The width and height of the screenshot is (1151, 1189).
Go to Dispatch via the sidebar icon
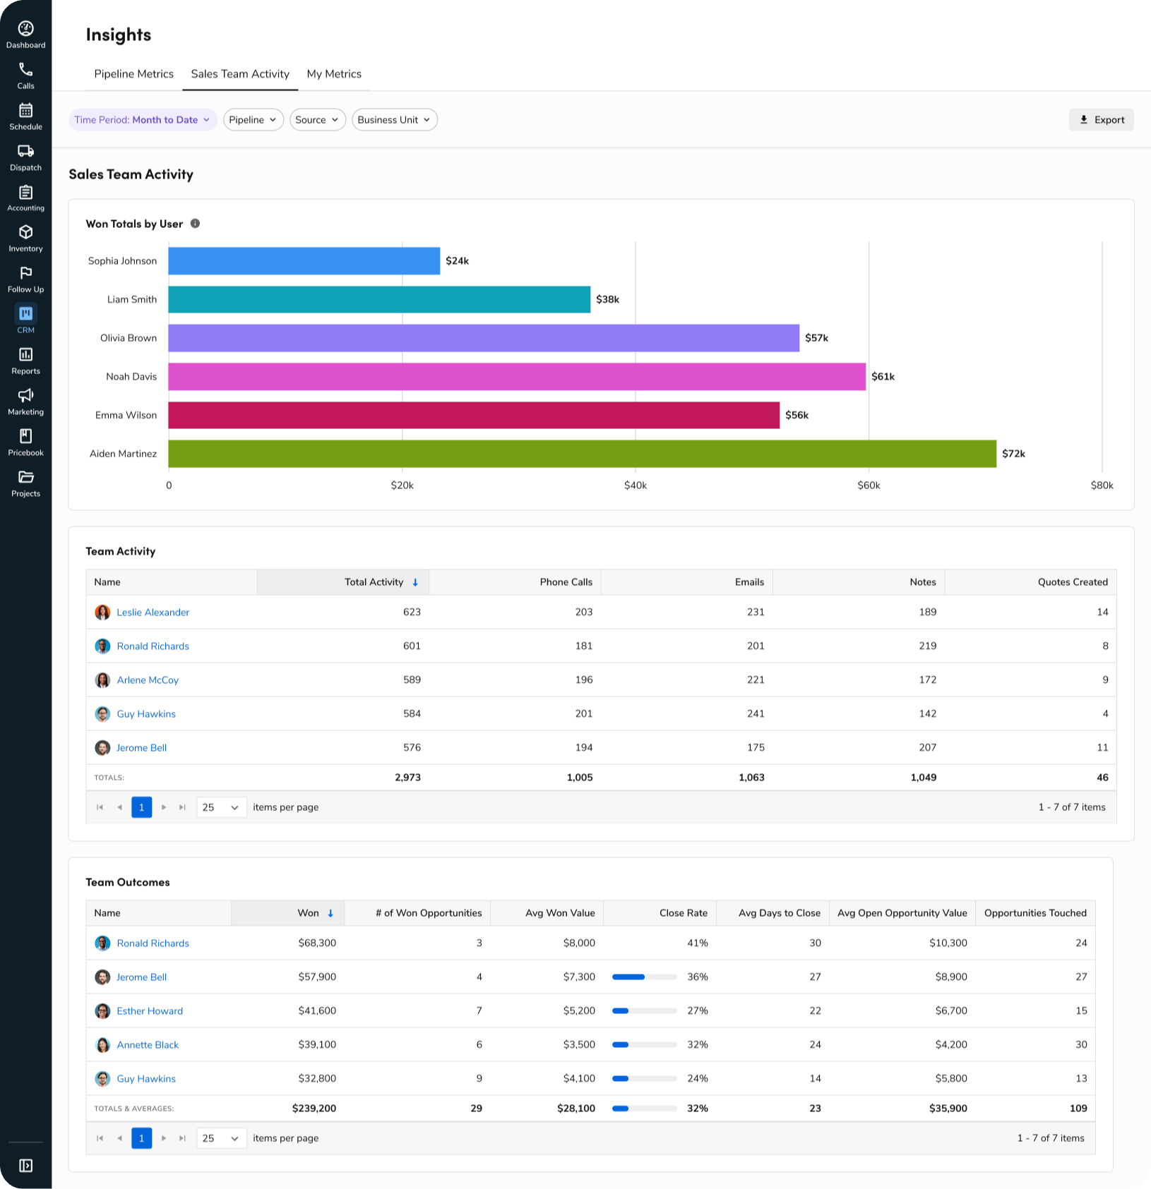coord(25,155)
